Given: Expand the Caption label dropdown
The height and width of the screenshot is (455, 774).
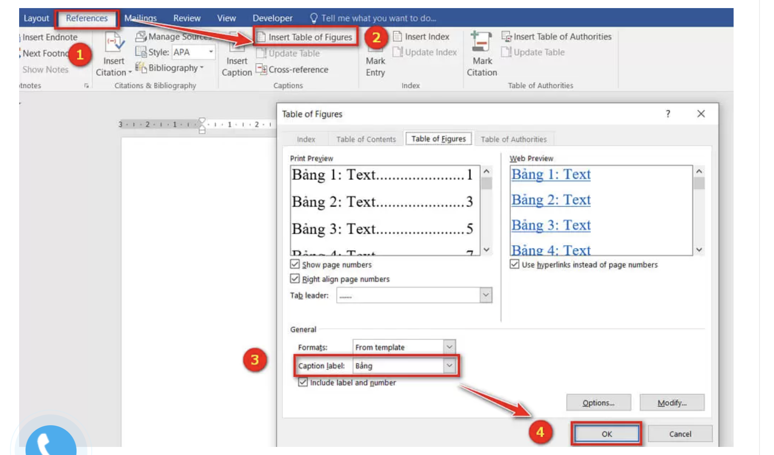Looking at the screenshot, I should point(449,366).
